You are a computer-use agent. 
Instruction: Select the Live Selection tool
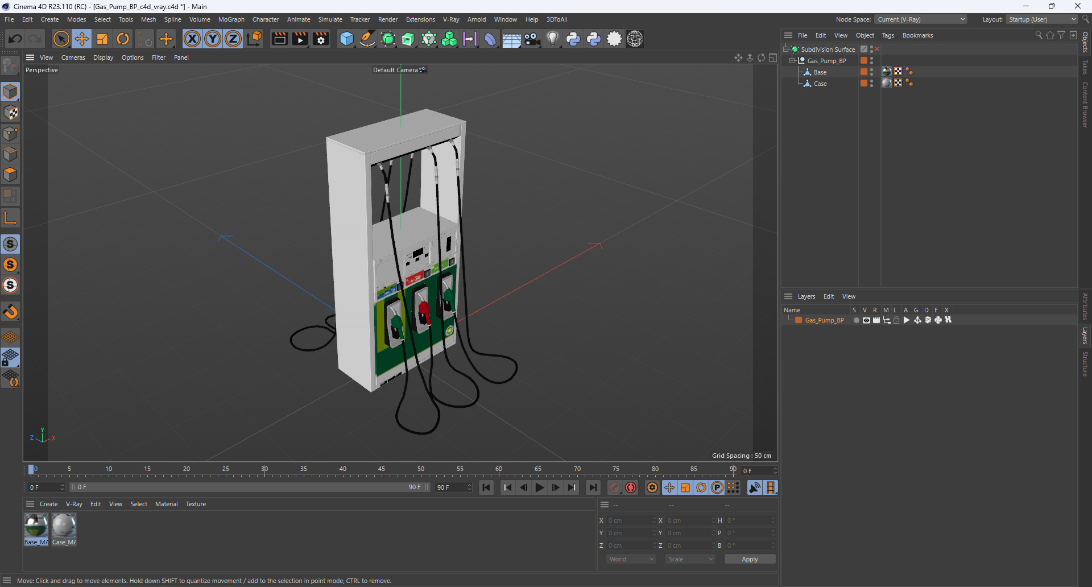pyautogui.click(x=61, y=39)
